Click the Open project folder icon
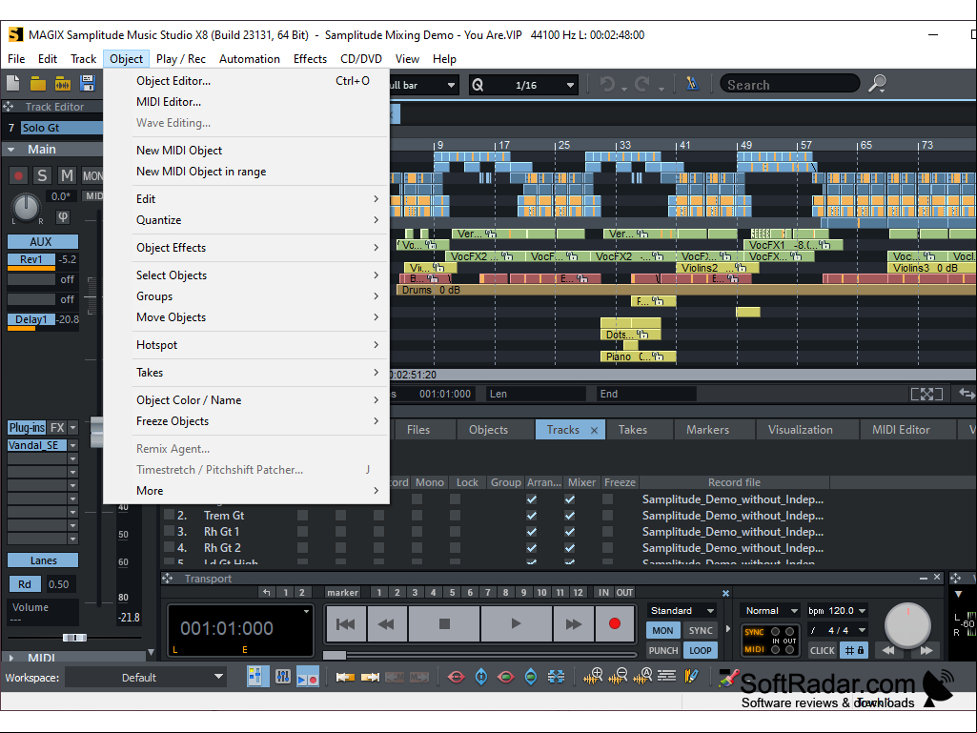Viewport: 977px width, 733px height. point(38,84)
